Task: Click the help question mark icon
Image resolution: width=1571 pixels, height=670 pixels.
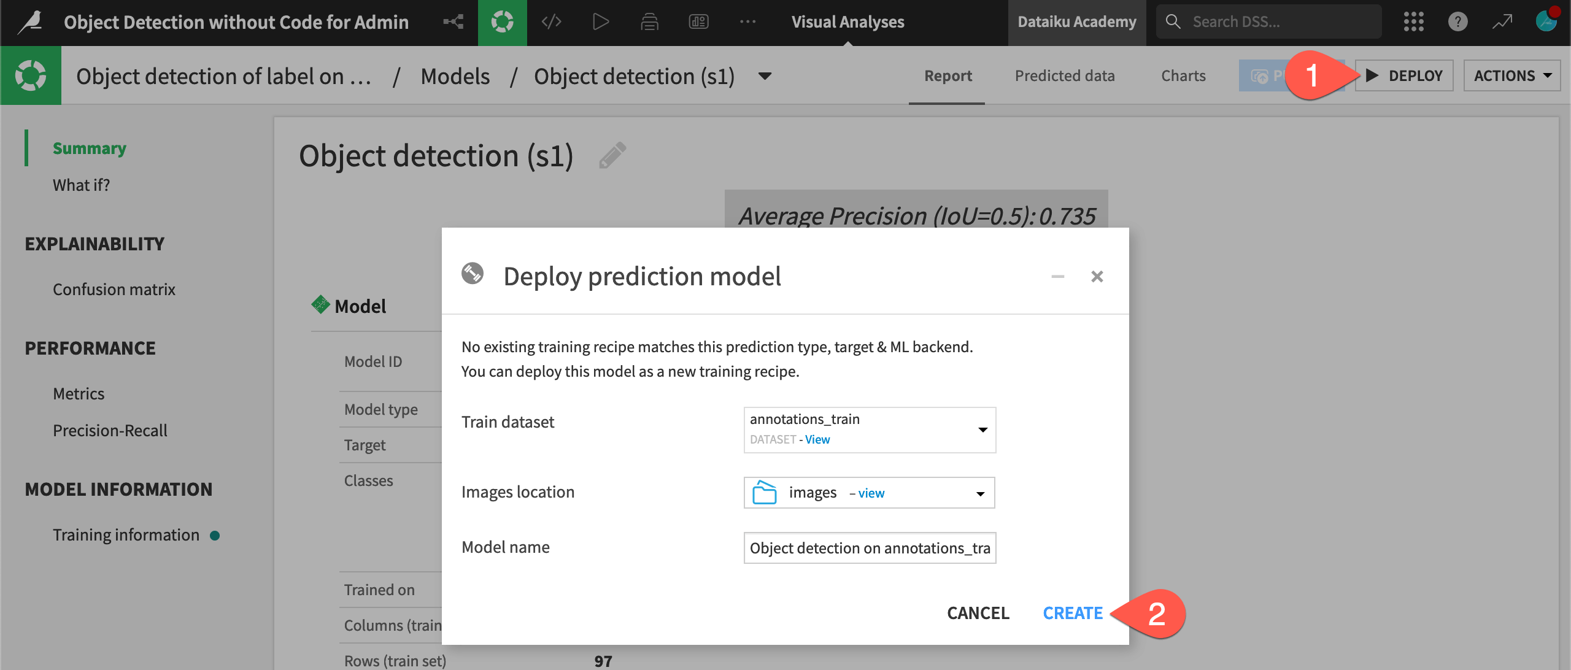Action: point(1458,21)
